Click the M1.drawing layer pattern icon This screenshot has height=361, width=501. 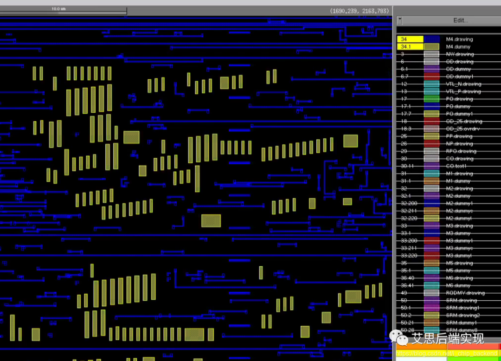tap(431, 174)
